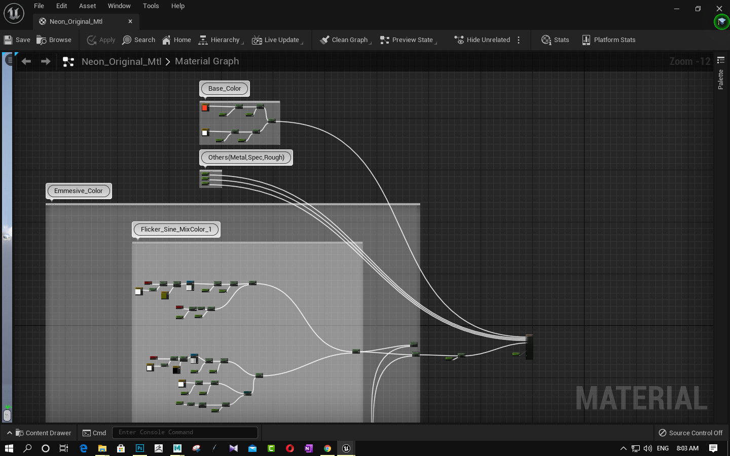Open Windows taskbar search
This screenshot has height=456, width=730.
27,448
